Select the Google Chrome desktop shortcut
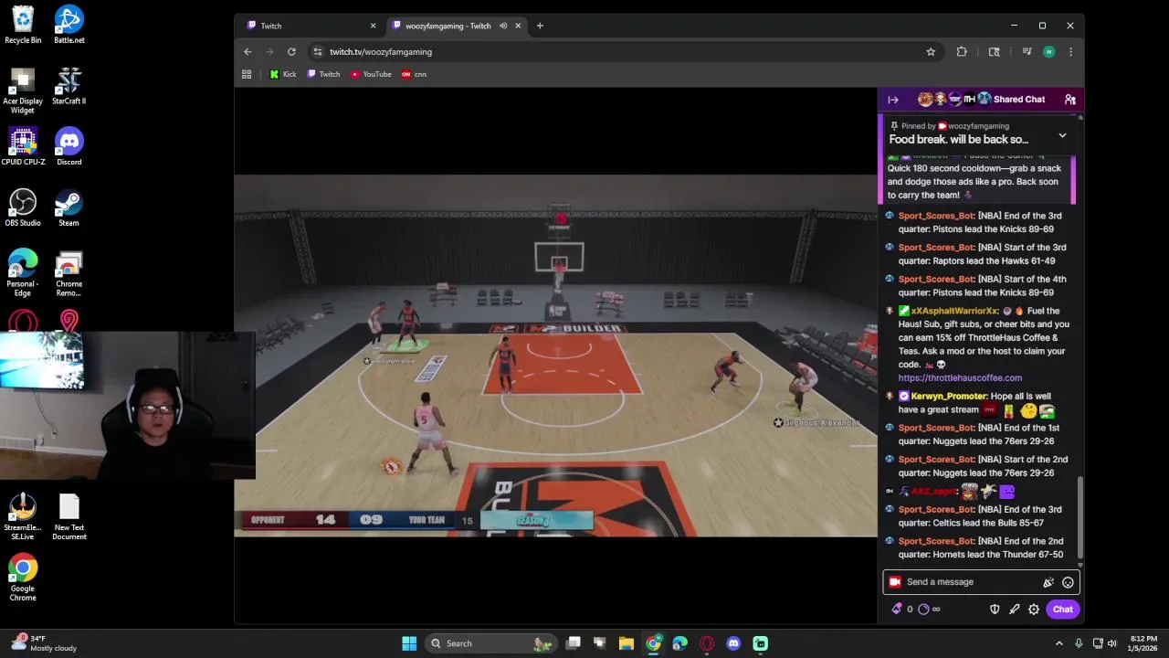 (23, 578)
